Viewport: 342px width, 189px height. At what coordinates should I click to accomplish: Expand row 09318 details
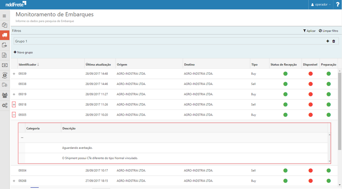tap(14, 105)
